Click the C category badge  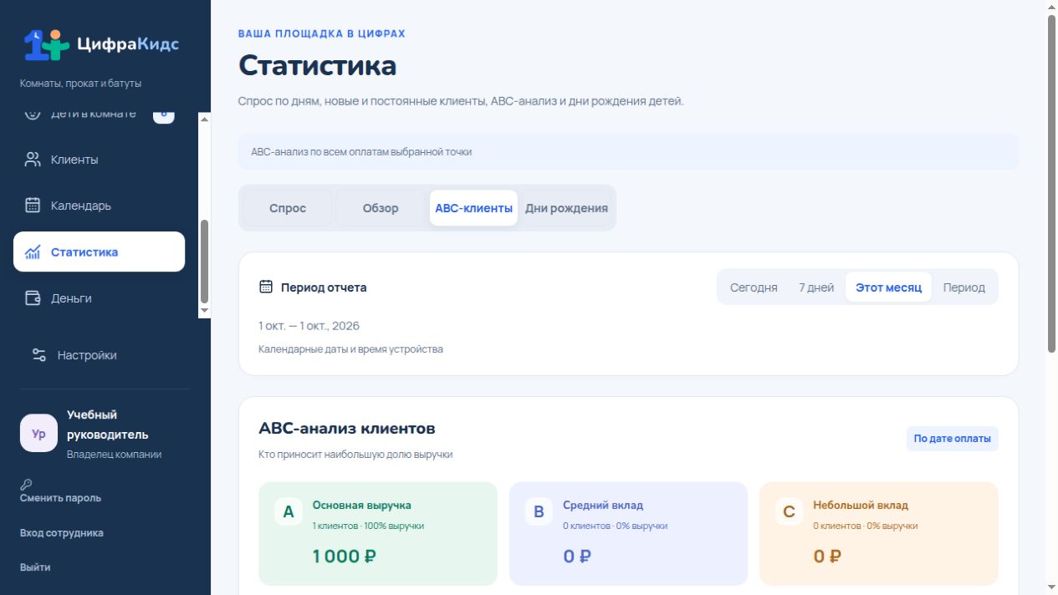[x=789, y=512]
